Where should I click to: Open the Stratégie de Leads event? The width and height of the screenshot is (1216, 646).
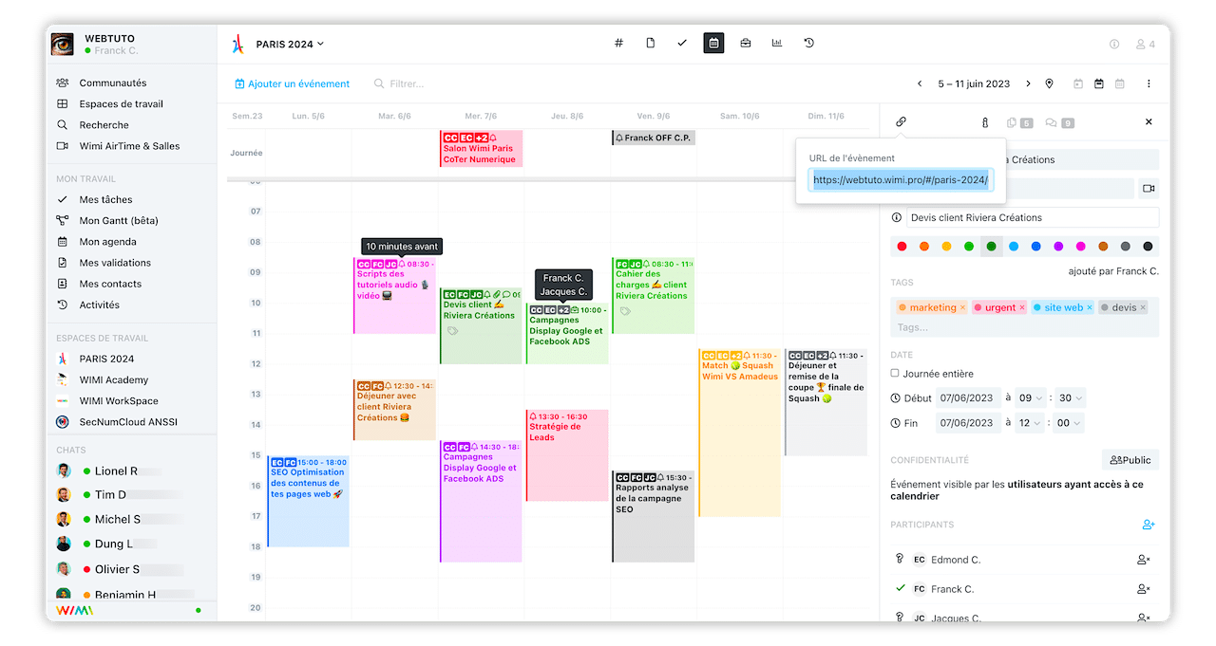(567, 455)
